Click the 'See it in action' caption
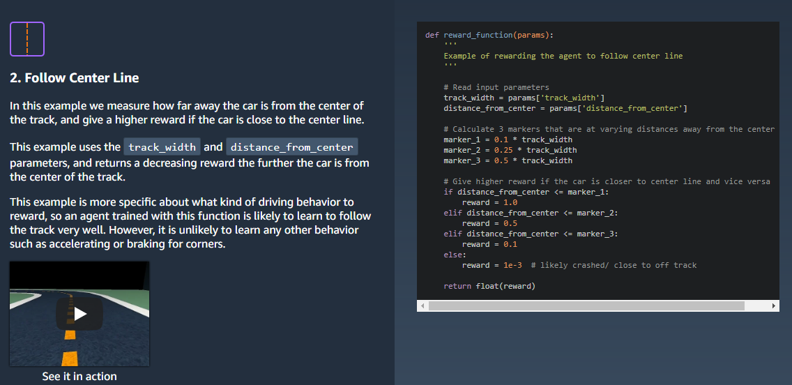This screenshot has height=385, width=792. 79,377
